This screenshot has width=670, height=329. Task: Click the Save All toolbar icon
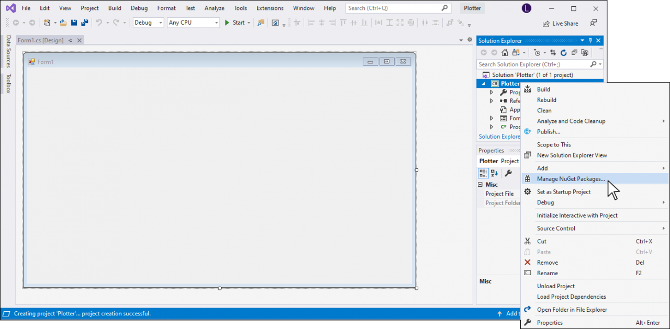click(x=84, y=22)
